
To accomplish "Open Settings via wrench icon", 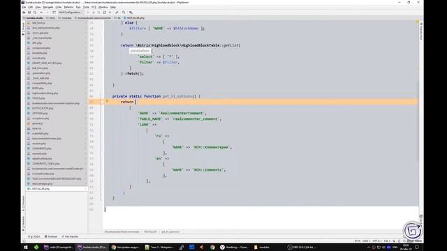I will coord(117,13).
